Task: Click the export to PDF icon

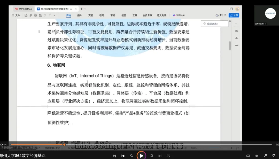Action: pyautogui.click(x=30, y=15)
